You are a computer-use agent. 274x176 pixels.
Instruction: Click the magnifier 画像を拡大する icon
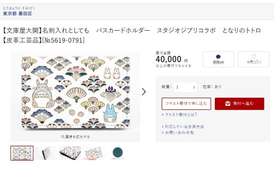pos(63,137)
